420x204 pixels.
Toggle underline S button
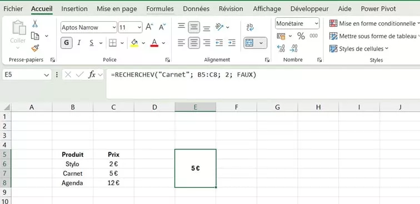pyautogui.click(x=92, y=43)
